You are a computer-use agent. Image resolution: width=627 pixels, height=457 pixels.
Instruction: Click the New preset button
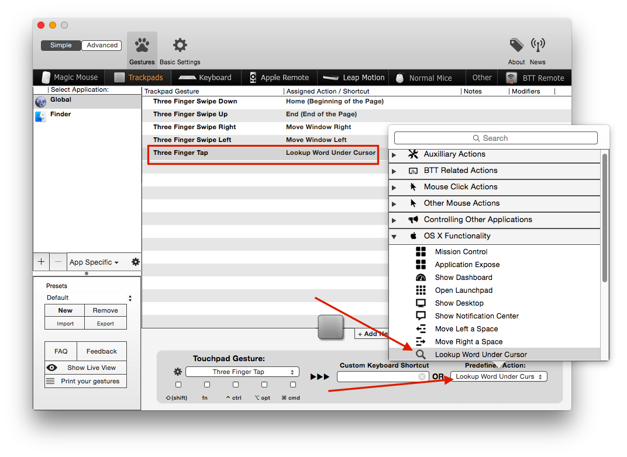coord(65,310)
